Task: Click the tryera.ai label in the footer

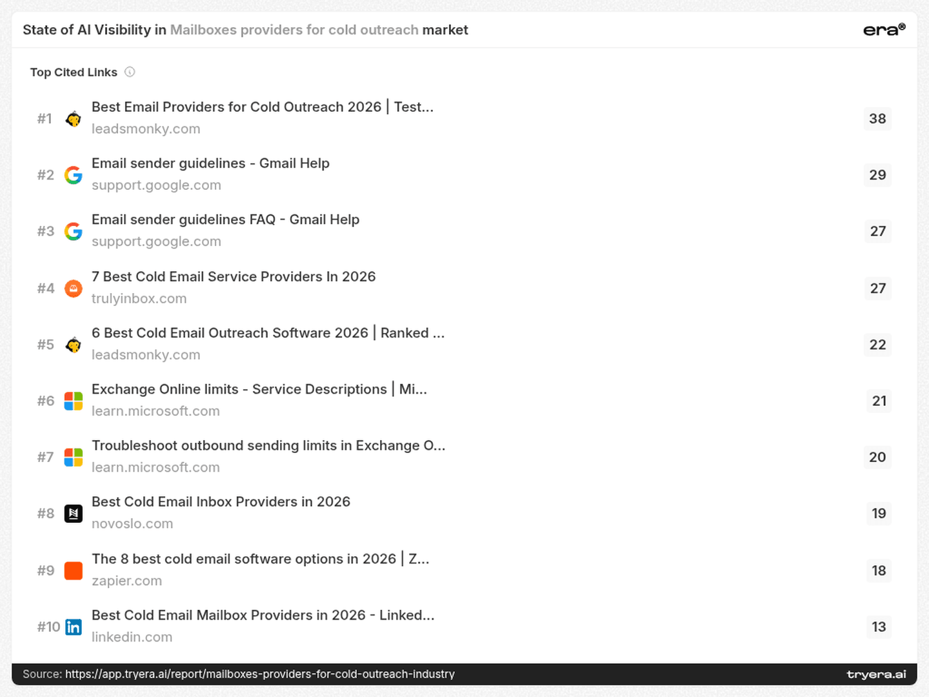Action: tap(876, 674)
